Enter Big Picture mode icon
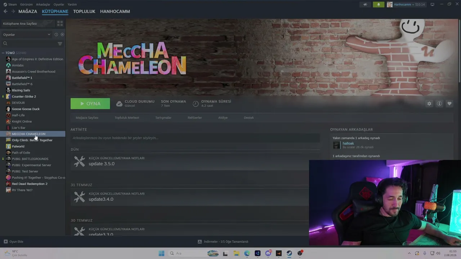The height and width of the screenshot is (259, 461). 433,4
